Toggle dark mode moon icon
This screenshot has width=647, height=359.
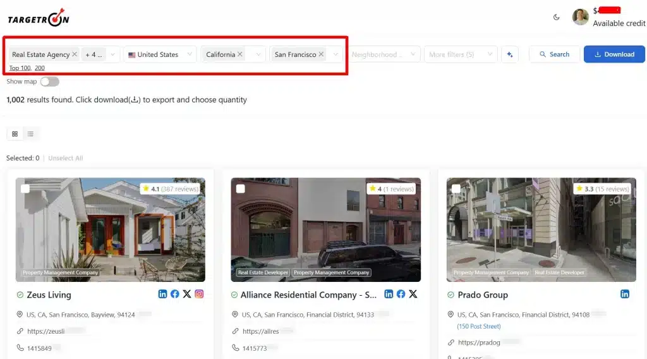557,17
